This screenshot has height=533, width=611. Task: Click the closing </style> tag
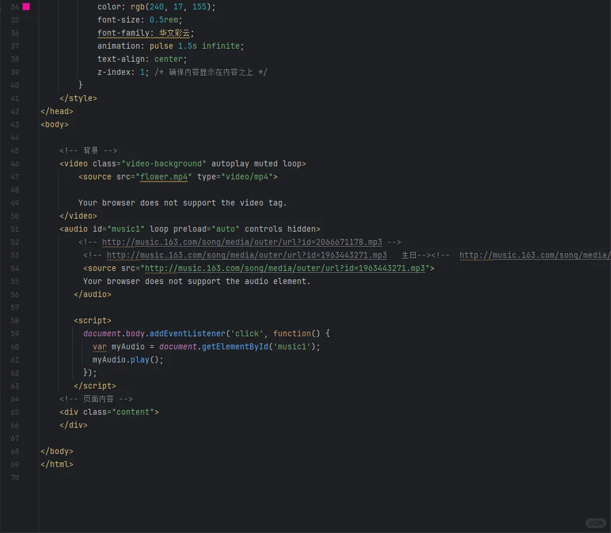(78, 98)
